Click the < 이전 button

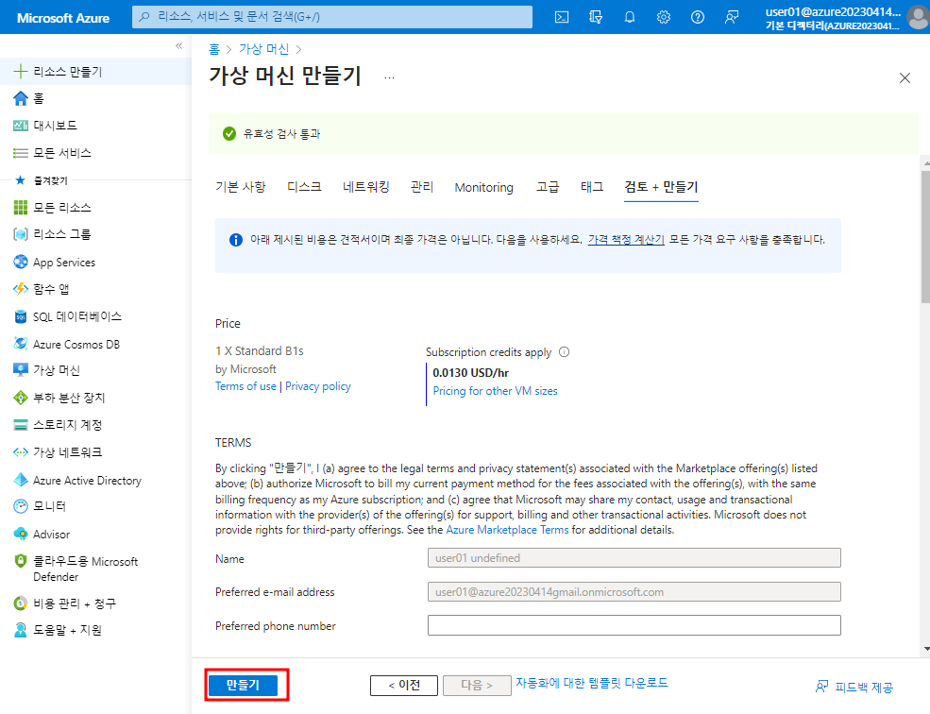point(404,686)
